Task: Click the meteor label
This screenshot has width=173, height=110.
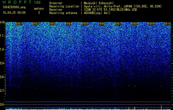Action: (x=39, y=9)
